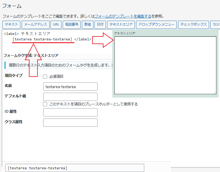Click the テキストエリア tag button

[x=121, y=25]
